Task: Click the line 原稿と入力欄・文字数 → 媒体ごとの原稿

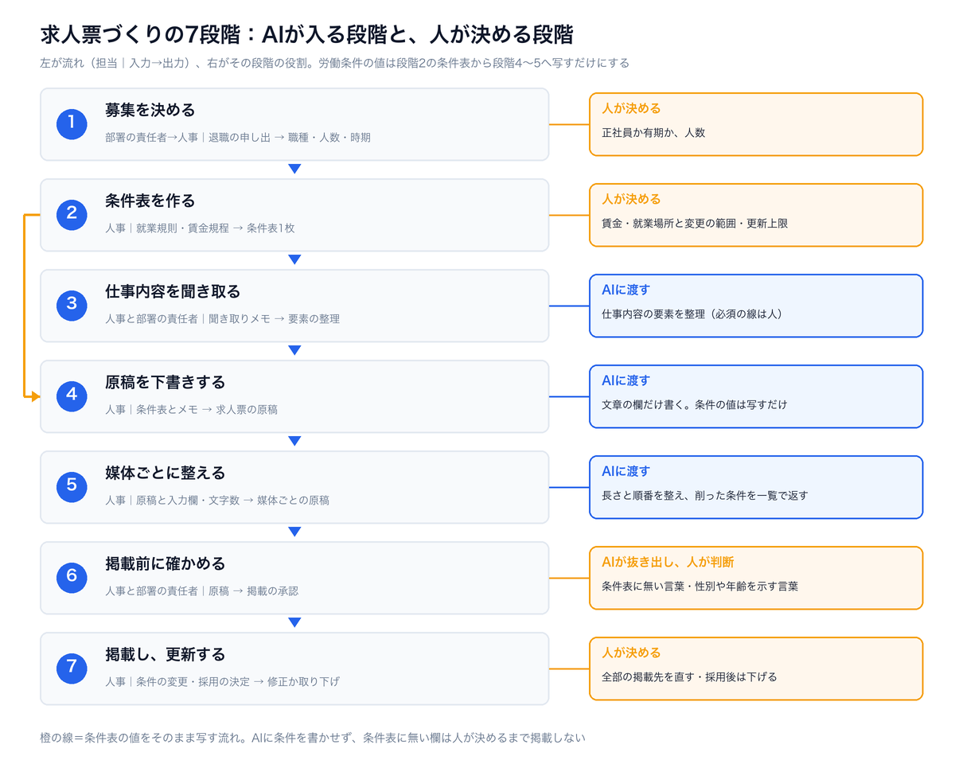Action: click(233, 501)
